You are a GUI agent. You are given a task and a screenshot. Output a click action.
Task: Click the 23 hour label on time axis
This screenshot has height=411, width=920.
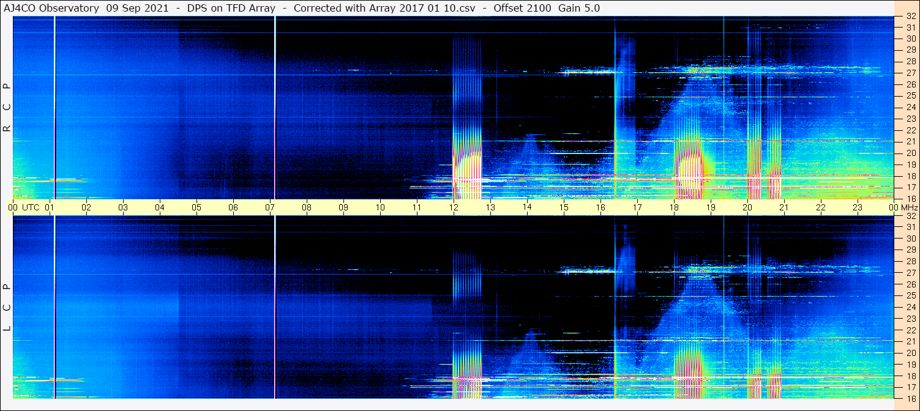point(858,207)
